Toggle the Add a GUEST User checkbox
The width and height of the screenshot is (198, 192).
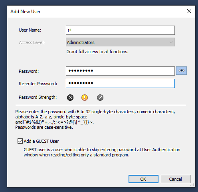20,141
